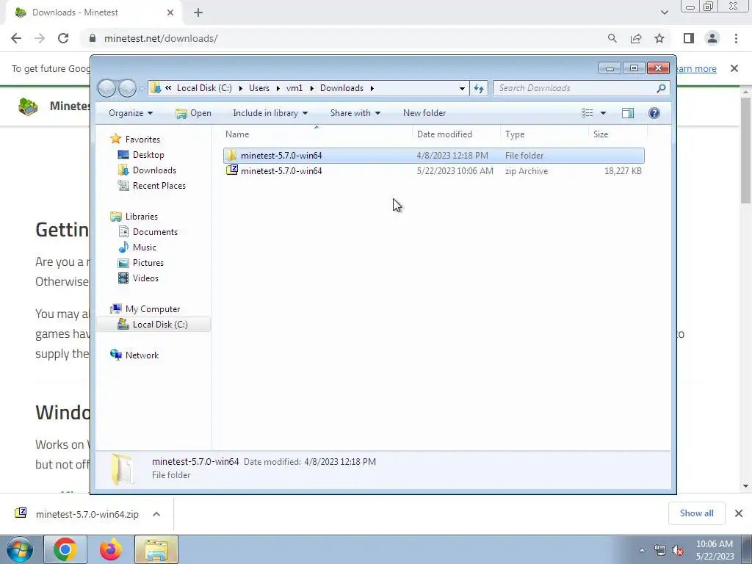Select the minetest-5.7.0-win64 File folder row
The height and width of the screenshot is (564, 752).
pos(433,156)
